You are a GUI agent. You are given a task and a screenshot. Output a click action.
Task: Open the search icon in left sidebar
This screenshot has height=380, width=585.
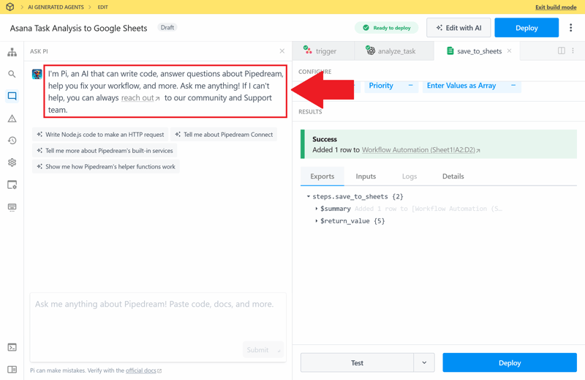(x=12, y=74)
